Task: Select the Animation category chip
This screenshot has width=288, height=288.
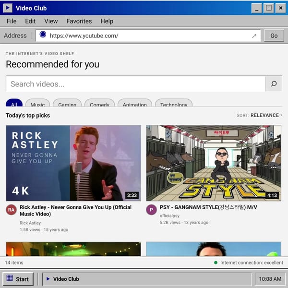Action: click(x=135, y=103)
